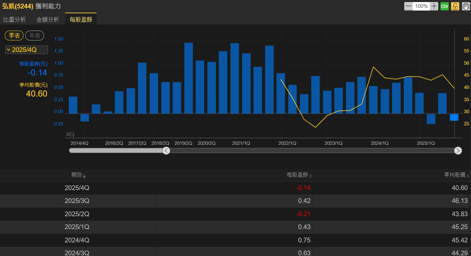Screen dimensions: 471x256
Task: Click the 2019/2Q tallest bar in chart
Action: pyautogui.click(x=188, y=78)
